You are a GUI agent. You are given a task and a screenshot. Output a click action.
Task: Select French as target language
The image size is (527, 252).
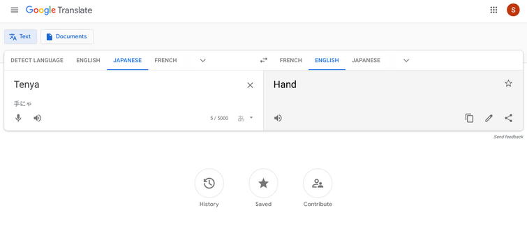click(x=291, y=61)
